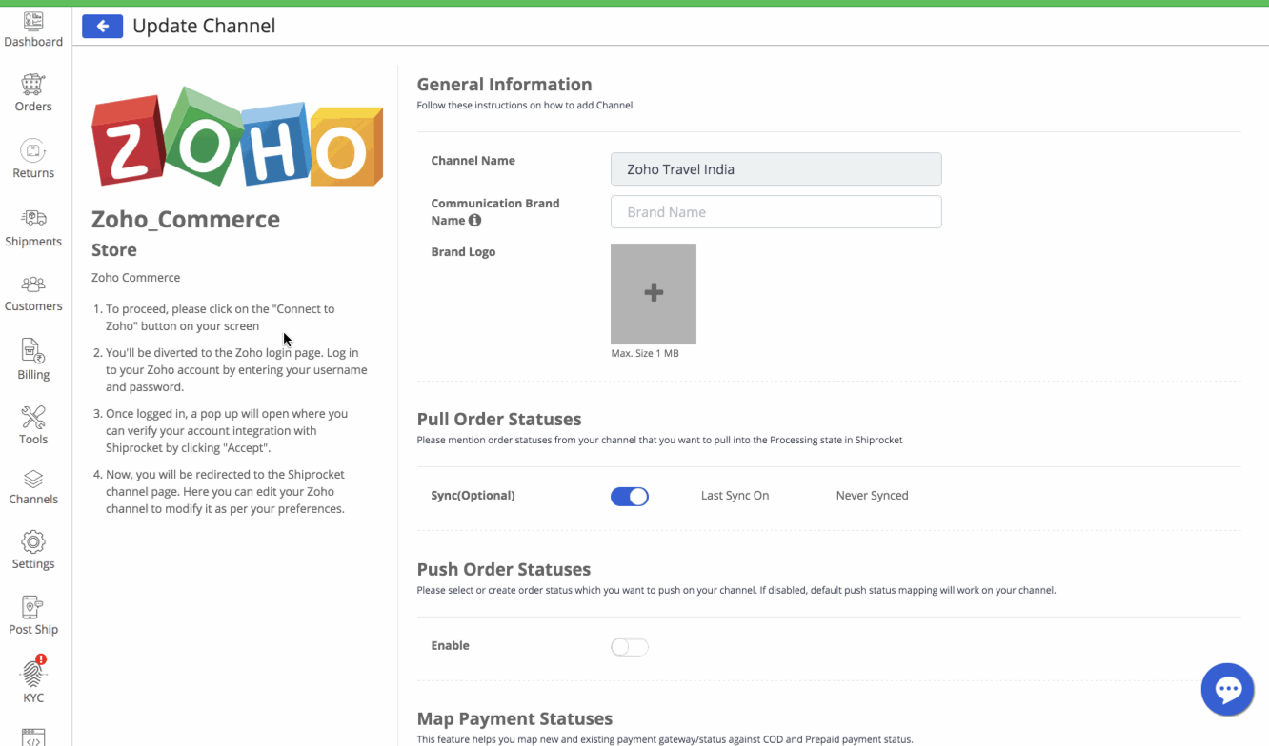Click the Settings menu label
The height and width of the screenshot is (746, 1269).
(x=33, y=564)
